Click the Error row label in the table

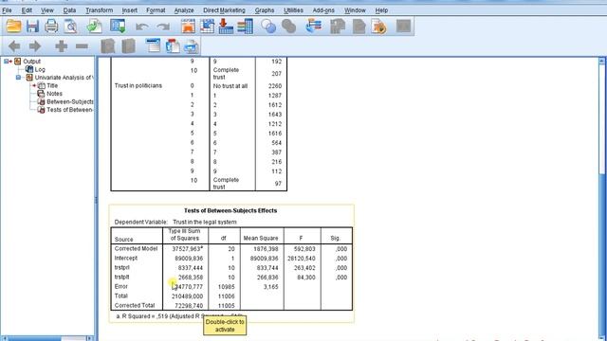120,286
